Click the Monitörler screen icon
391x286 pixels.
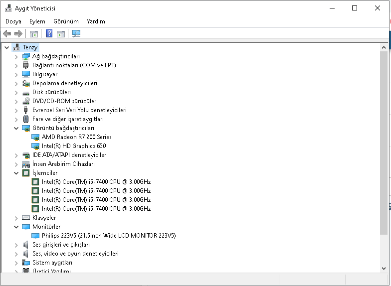(x=26, y=227)
